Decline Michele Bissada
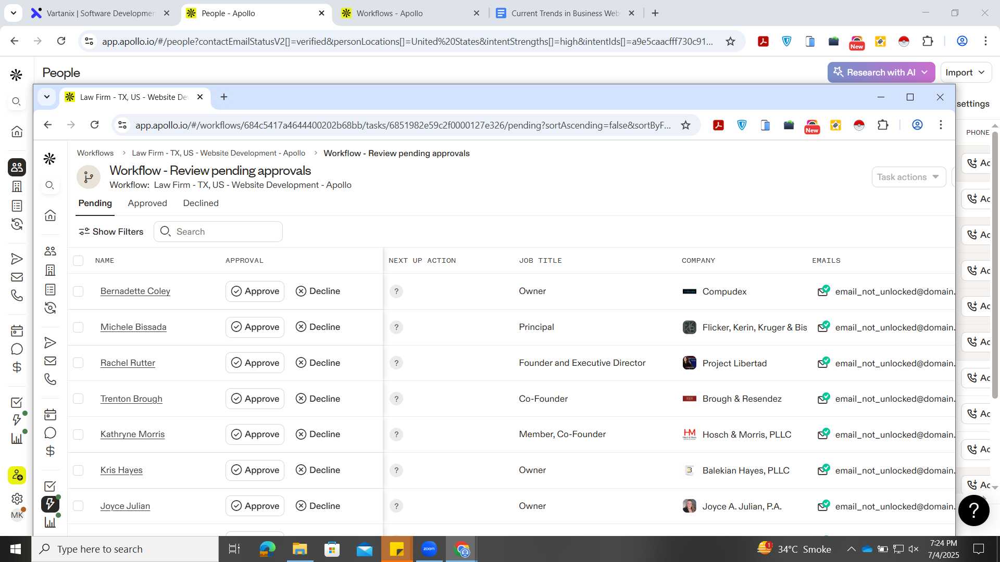Screen dimensions: 1000x562 318,327
